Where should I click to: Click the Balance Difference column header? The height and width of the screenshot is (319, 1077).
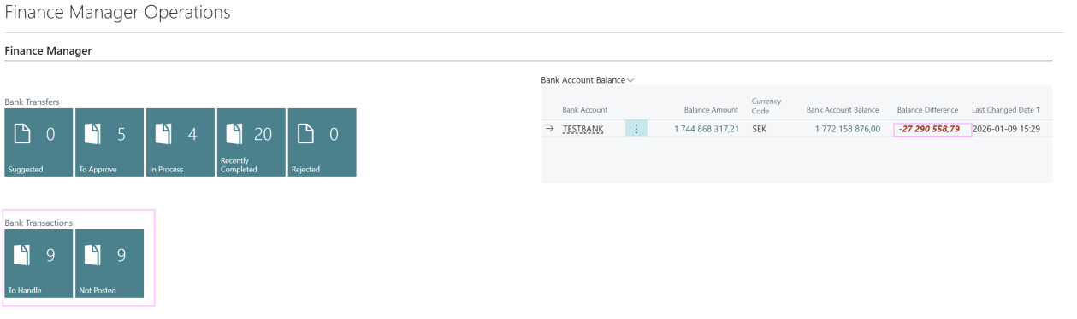click(927, 110)
